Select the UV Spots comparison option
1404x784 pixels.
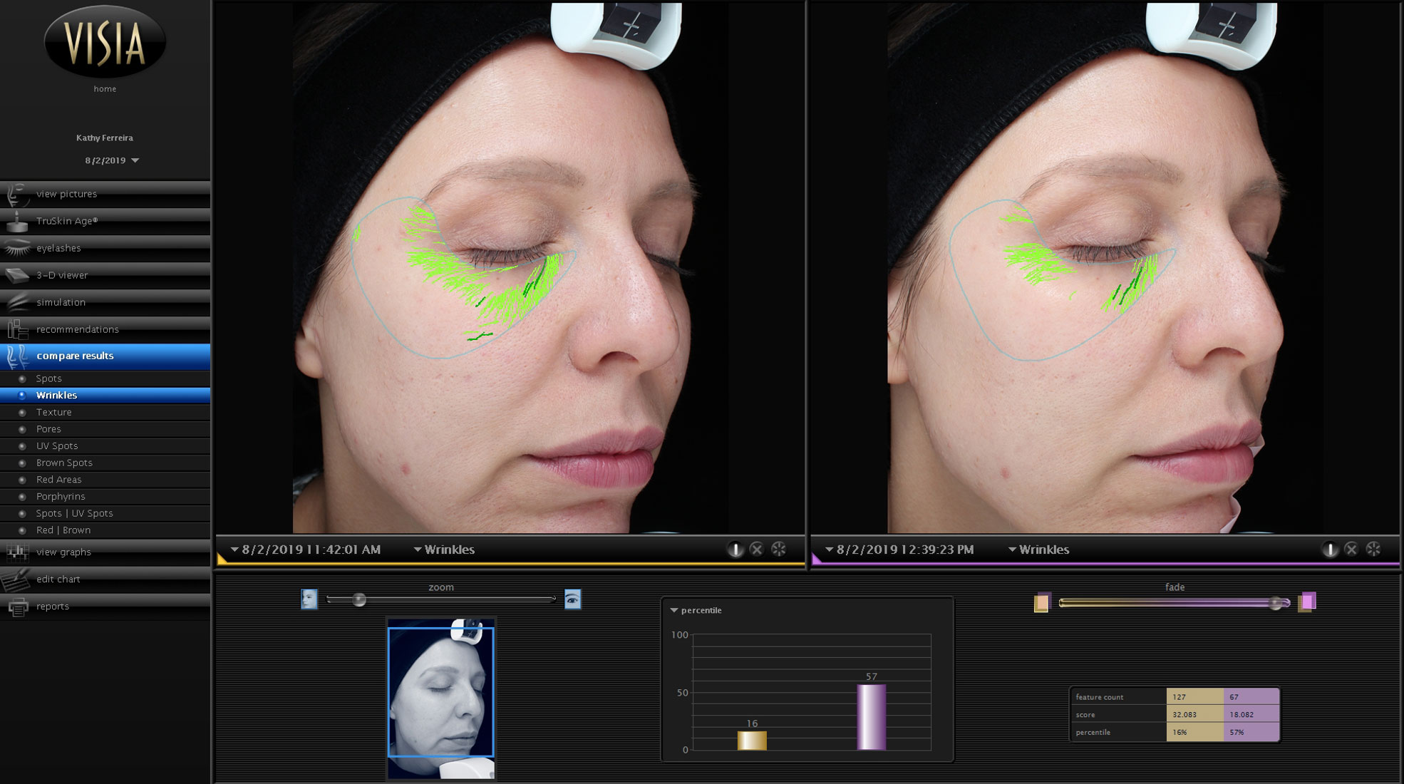[57, 446]
